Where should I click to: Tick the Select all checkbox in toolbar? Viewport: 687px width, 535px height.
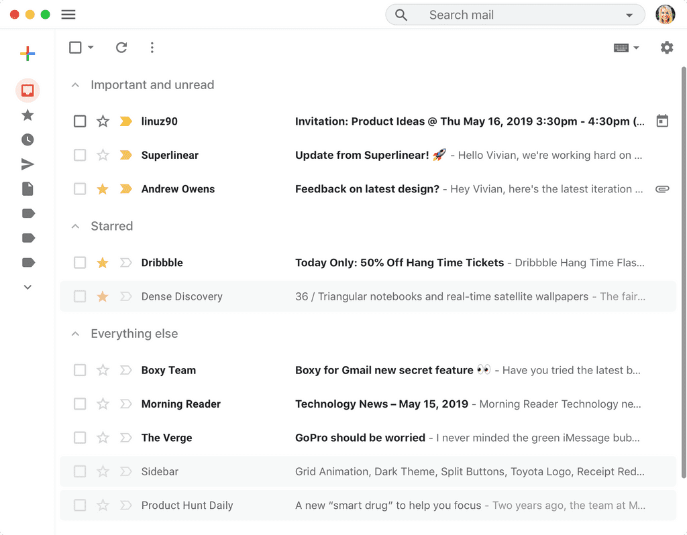tap(75, 48)
